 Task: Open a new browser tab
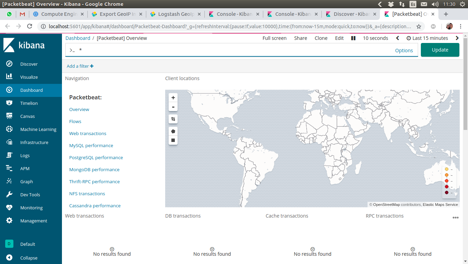coord(446,14)
